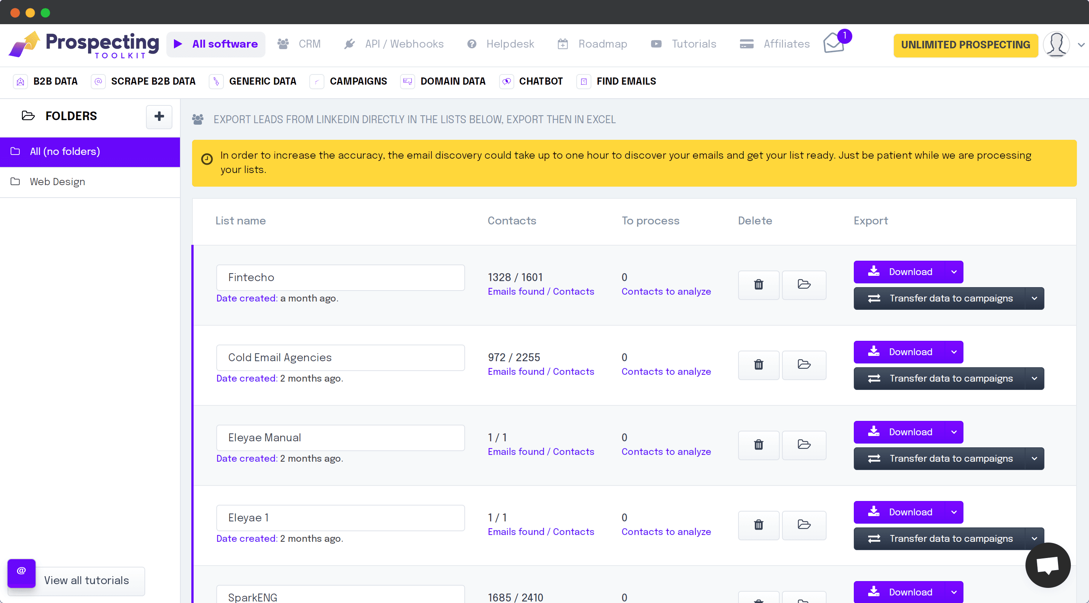Expand Download options for Eleyae Manual
The height and width of the screenshot is (603, 1089).
954,432
